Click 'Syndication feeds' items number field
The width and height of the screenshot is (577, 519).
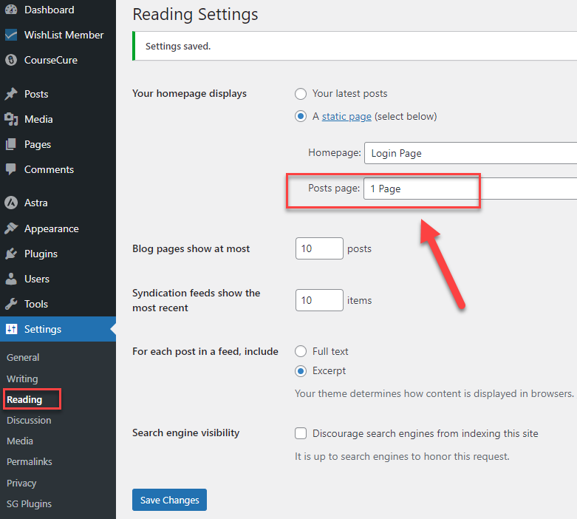(x=319, y=300)
